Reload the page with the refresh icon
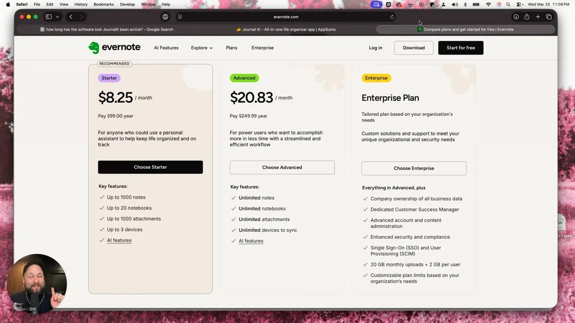 392,17
